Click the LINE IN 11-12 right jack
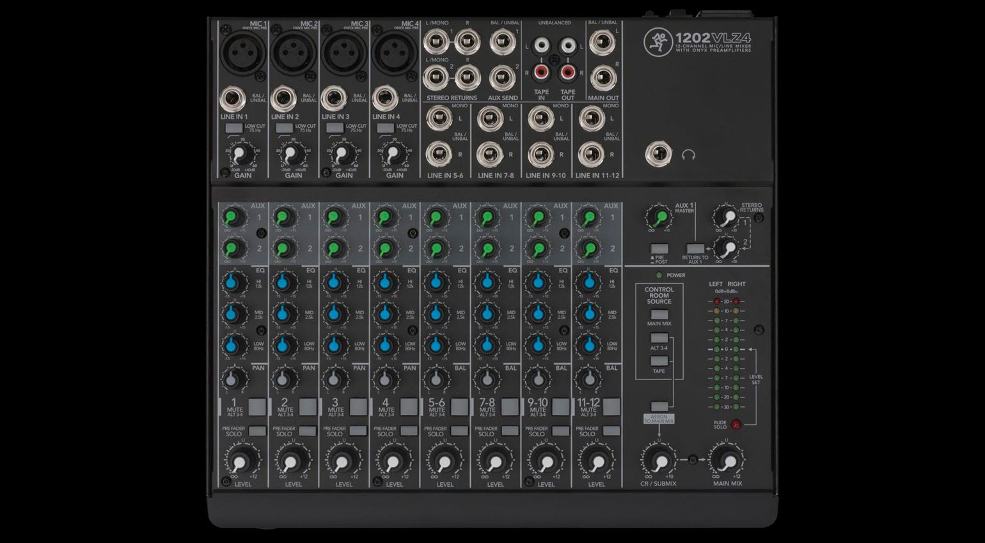985x543 pixels. point(591,155)
